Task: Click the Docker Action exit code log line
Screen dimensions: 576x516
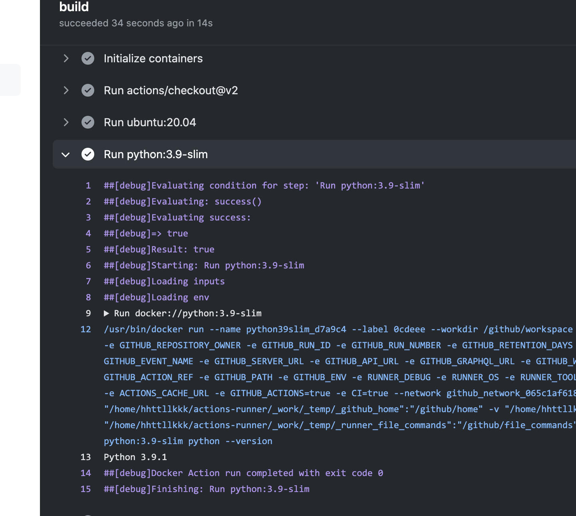Action: pyautogui.click(x=243, y=473)
